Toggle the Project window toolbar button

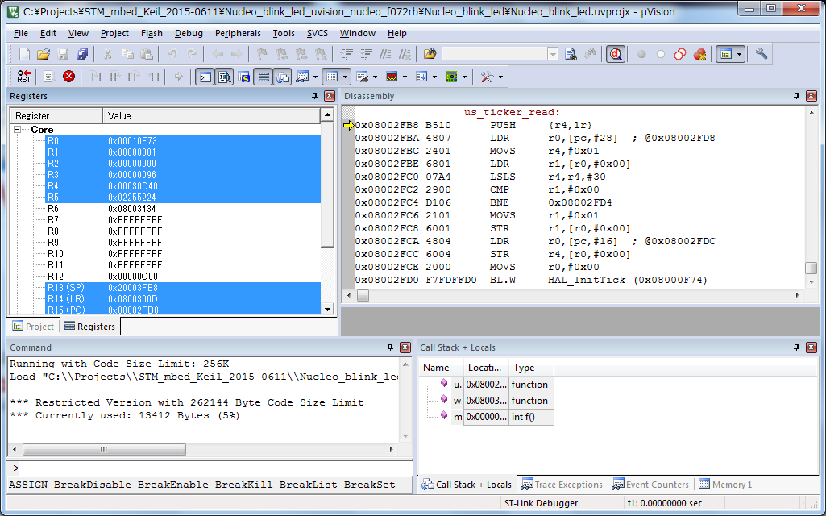726,54
